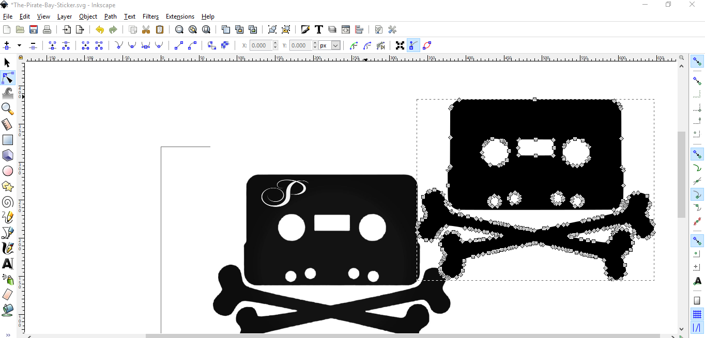Insert new nodes into selected segments
The width and height of the screenshot is (705, 338).
(x=7, y=45)
